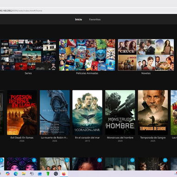Click the Series label

(28, 73)
